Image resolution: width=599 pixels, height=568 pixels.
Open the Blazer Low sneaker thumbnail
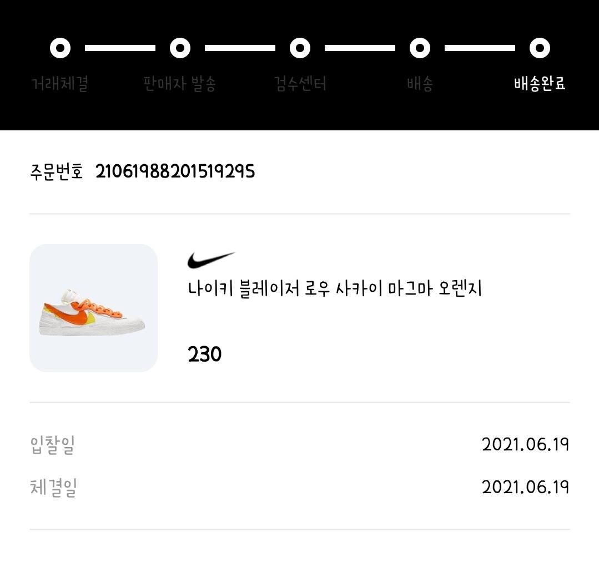tap(94, 308)
